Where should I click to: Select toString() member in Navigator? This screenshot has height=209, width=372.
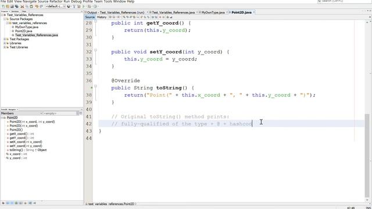(x=28, y=150)
